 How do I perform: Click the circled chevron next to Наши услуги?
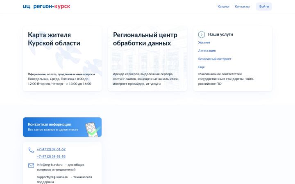(x=202, y=34)
